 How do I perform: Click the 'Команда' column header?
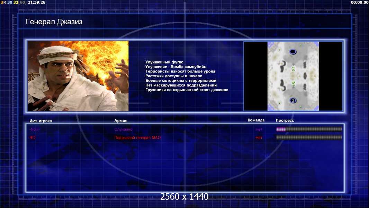[x=256, y=120]
